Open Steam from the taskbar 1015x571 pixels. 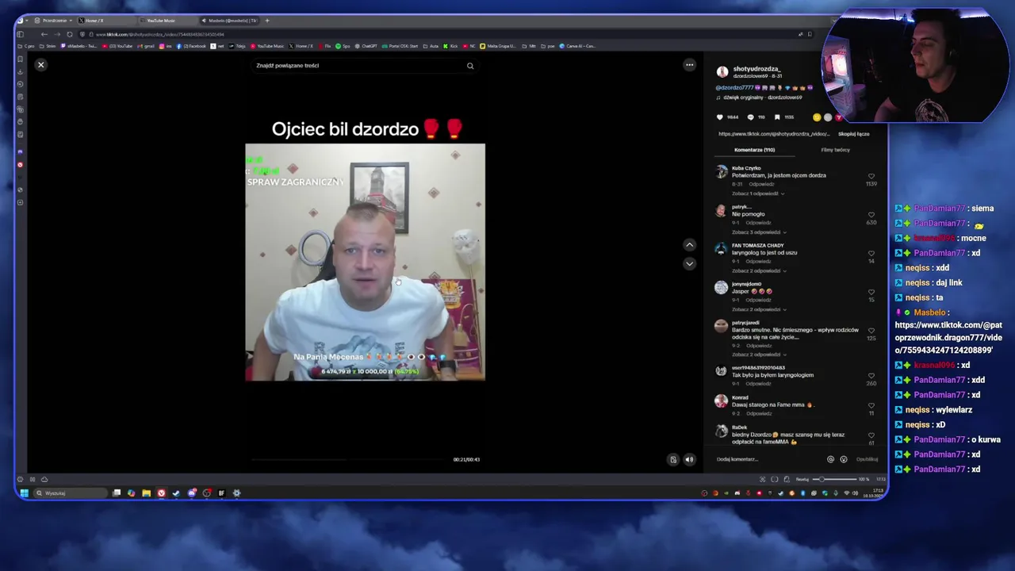176,493
